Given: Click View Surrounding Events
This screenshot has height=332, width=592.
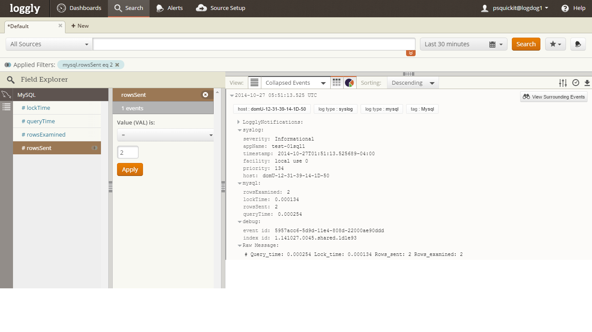Looking at the screenshot, I should pos(554,97).
